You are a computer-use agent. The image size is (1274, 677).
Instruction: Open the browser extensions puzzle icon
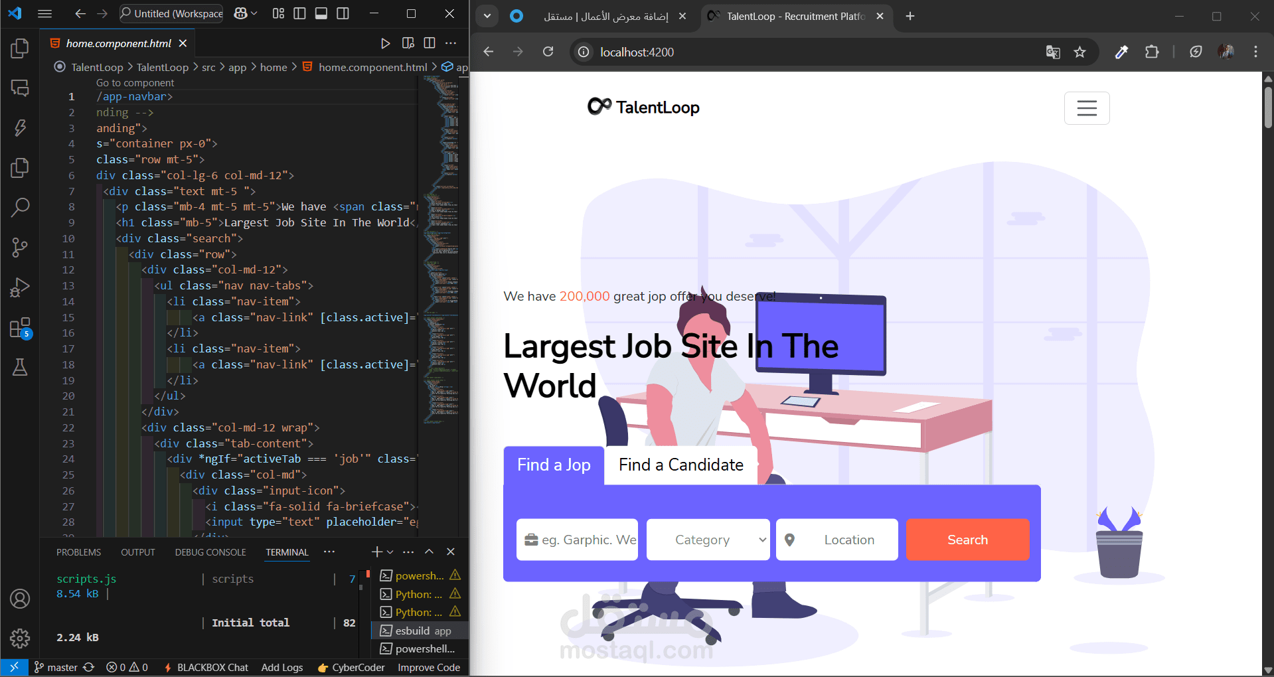pyautogui.click(x=1153, y=52)
